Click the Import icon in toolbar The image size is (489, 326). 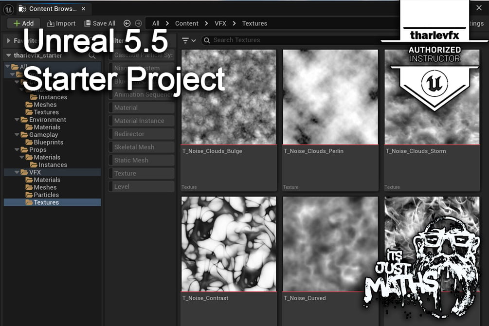(x=50, y=24)
